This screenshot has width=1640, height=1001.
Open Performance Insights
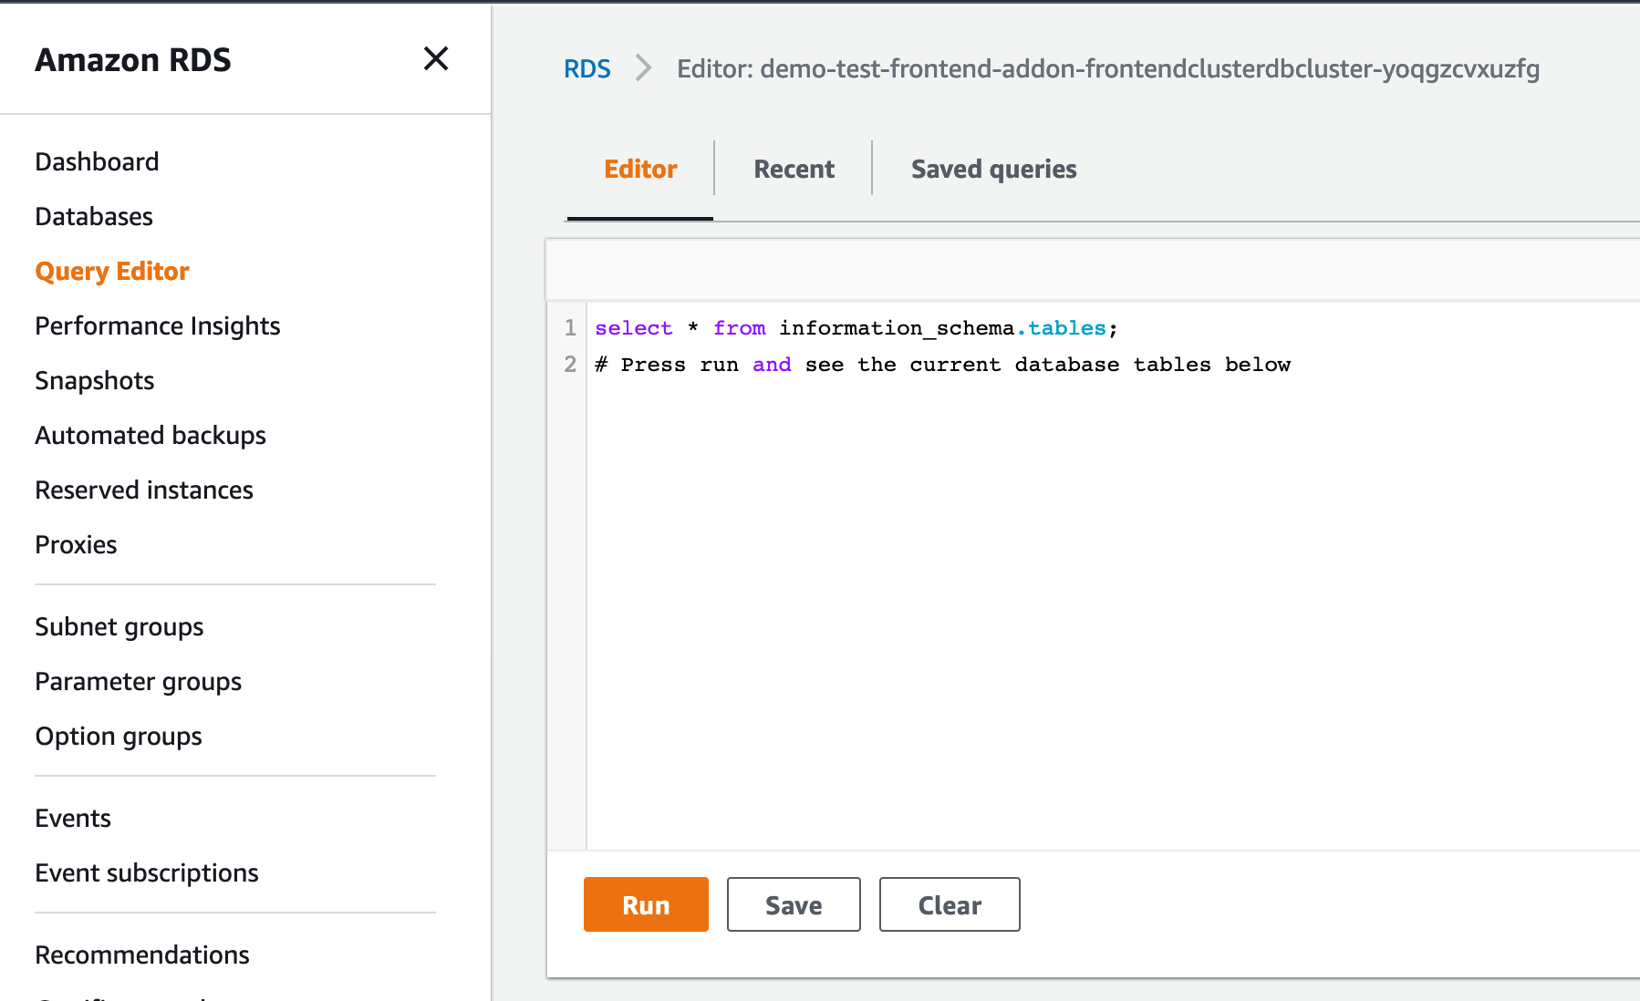click(158, 325)
